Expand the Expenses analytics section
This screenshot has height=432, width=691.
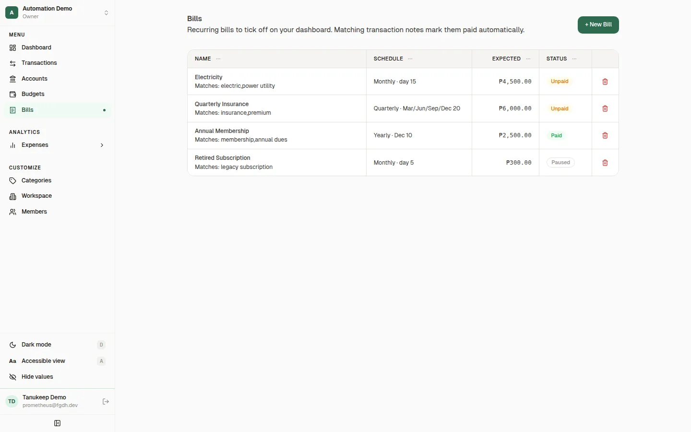point(58,145)
